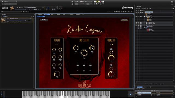The width and height of the screenshot is (175, 98).
Task: Toggle the Equalizer on/off switch
Action: pyautogui.click(x=111, y=45)
